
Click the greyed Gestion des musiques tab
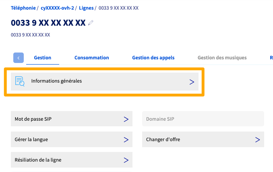pyautogui.click(x=222, y=58)
